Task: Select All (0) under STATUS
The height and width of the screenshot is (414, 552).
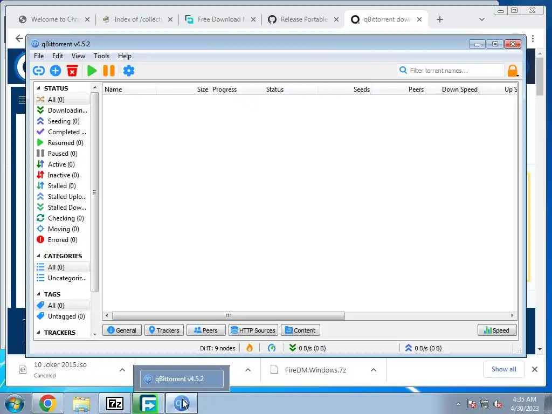Action: 63,100
